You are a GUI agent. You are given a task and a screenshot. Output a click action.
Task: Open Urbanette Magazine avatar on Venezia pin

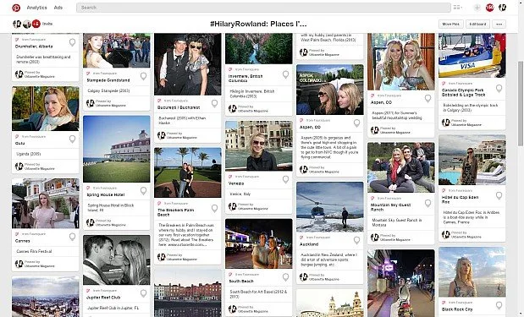233,206
